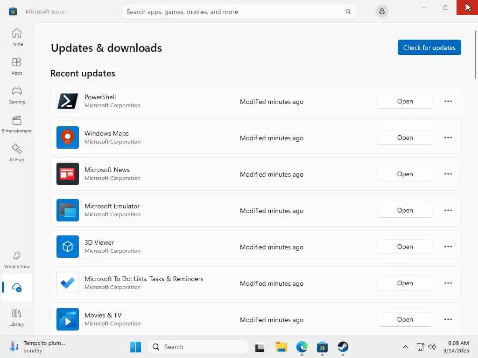Open more options for 3D Viewer
The width and height of the screenshot is (478, 358).
point(448,247)
